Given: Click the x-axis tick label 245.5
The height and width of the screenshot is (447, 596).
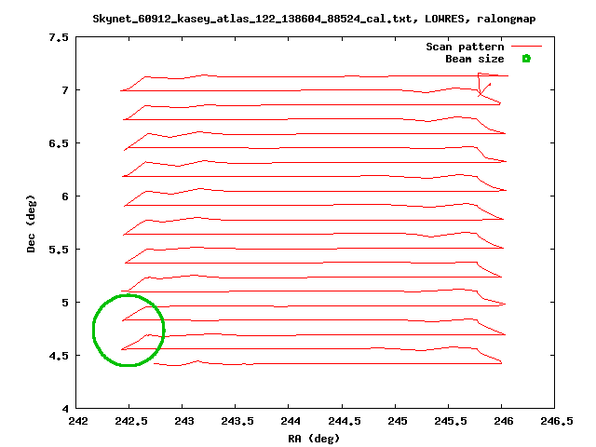Looking at the screenshot, I should pos(451,421).
